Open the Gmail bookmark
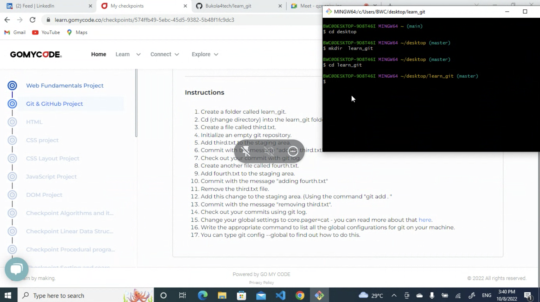Viewport: 540px width, 302px height. point(15,32)
